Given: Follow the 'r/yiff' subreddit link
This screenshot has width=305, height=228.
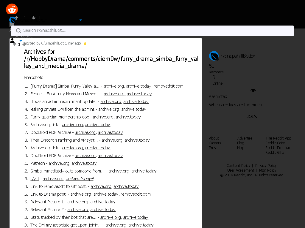Looking at the screenshot, I should coord(35,179).
